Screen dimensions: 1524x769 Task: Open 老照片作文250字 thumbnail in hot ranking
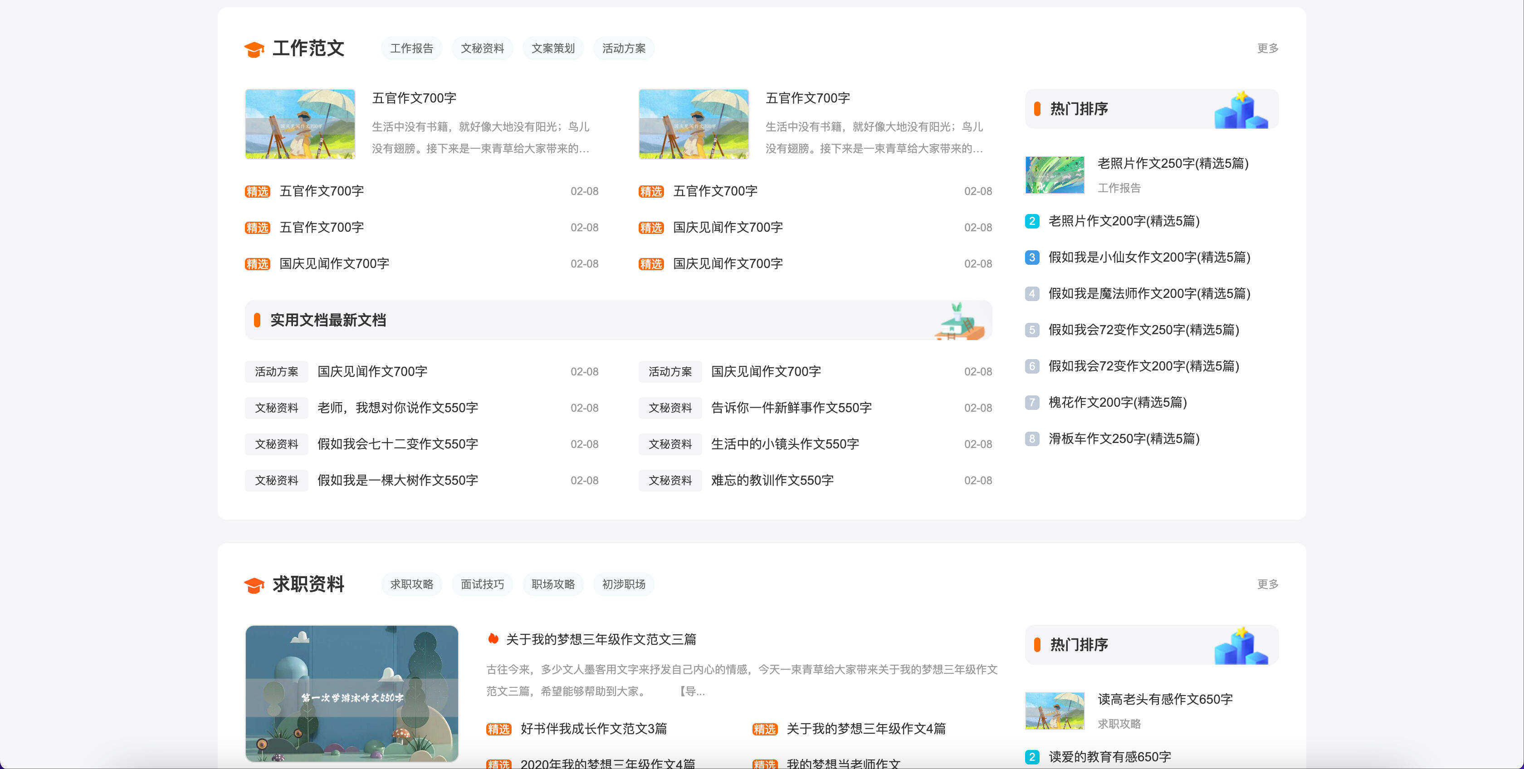[1054, 175]
